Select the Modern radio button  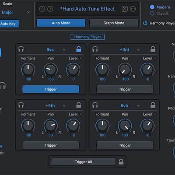coord(152,7)
